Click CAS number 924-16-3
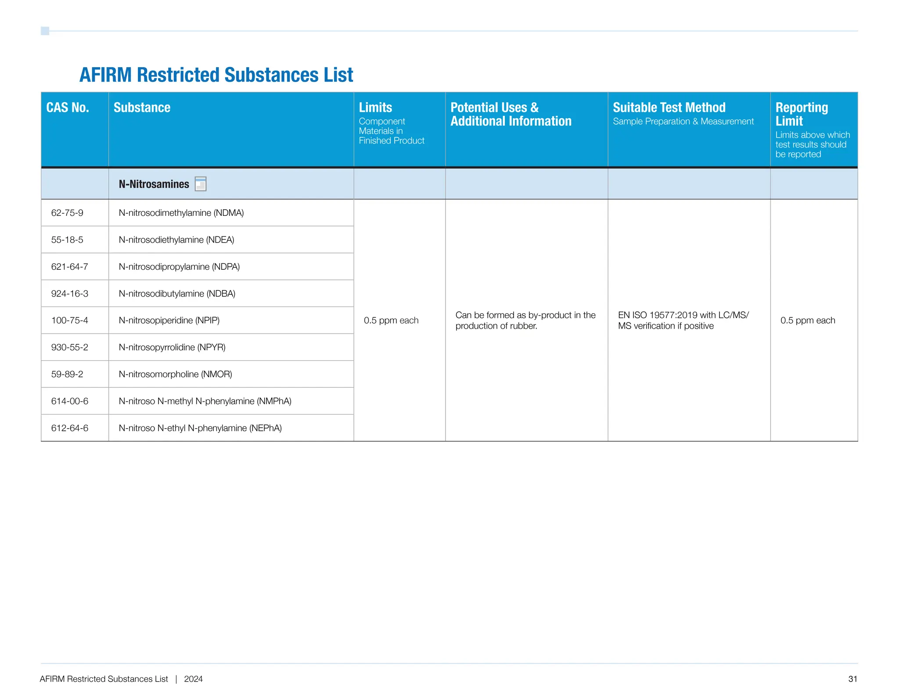 tap(69, 293)
